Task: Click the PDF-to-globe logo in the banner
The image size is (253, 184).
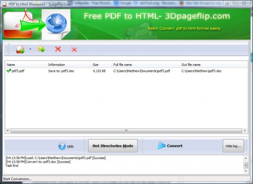Action: click(37, 24)
